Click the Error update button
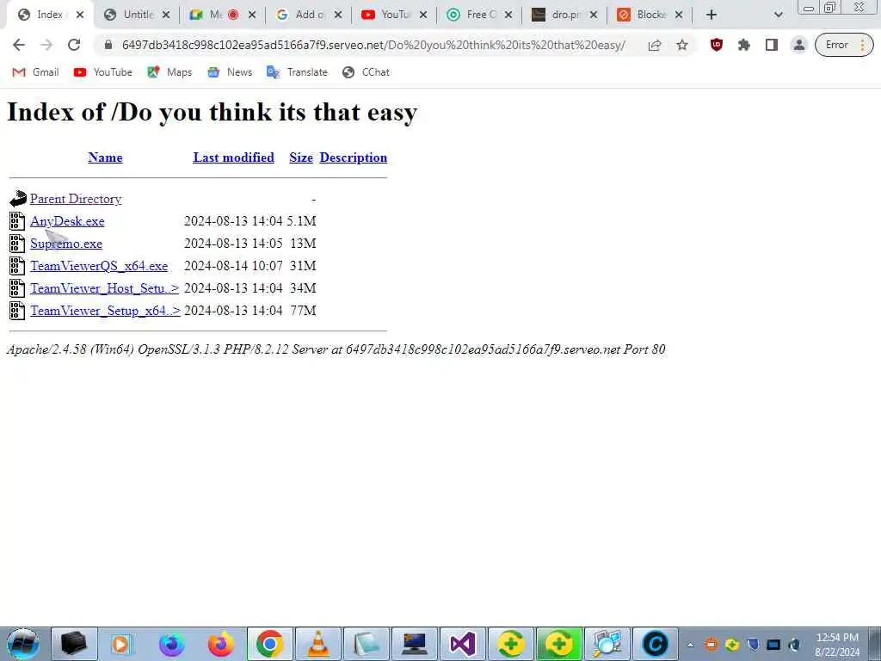 pyautogui.click(x=844, y=45)
